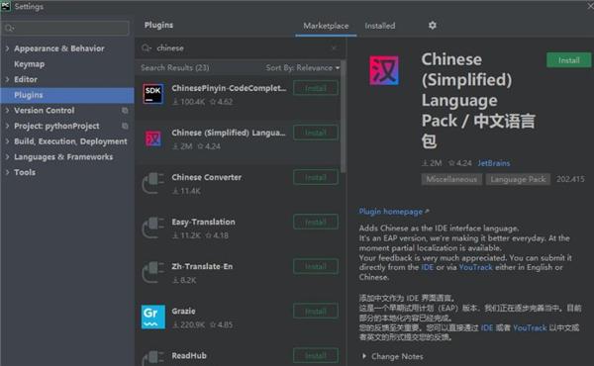This screenshot has width=594, height=366.
Task: Click copy icon beside Version Control
Action: (x=125, y=111)
